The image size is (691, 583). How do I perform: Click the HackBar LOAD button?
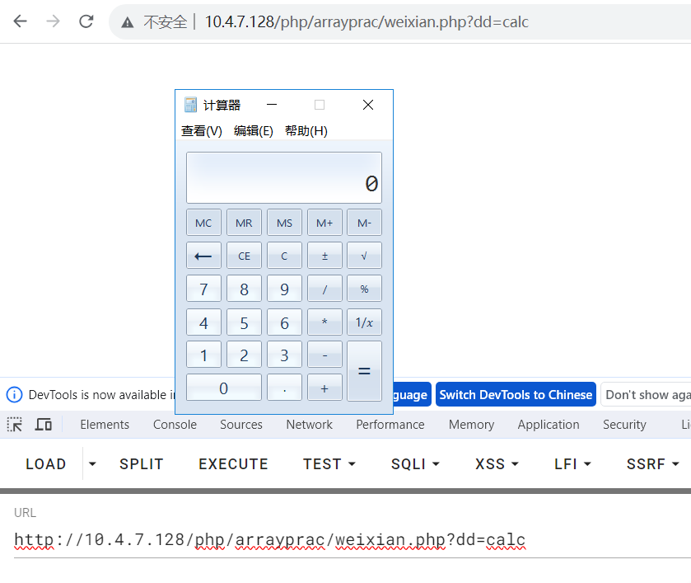(46, 463)
